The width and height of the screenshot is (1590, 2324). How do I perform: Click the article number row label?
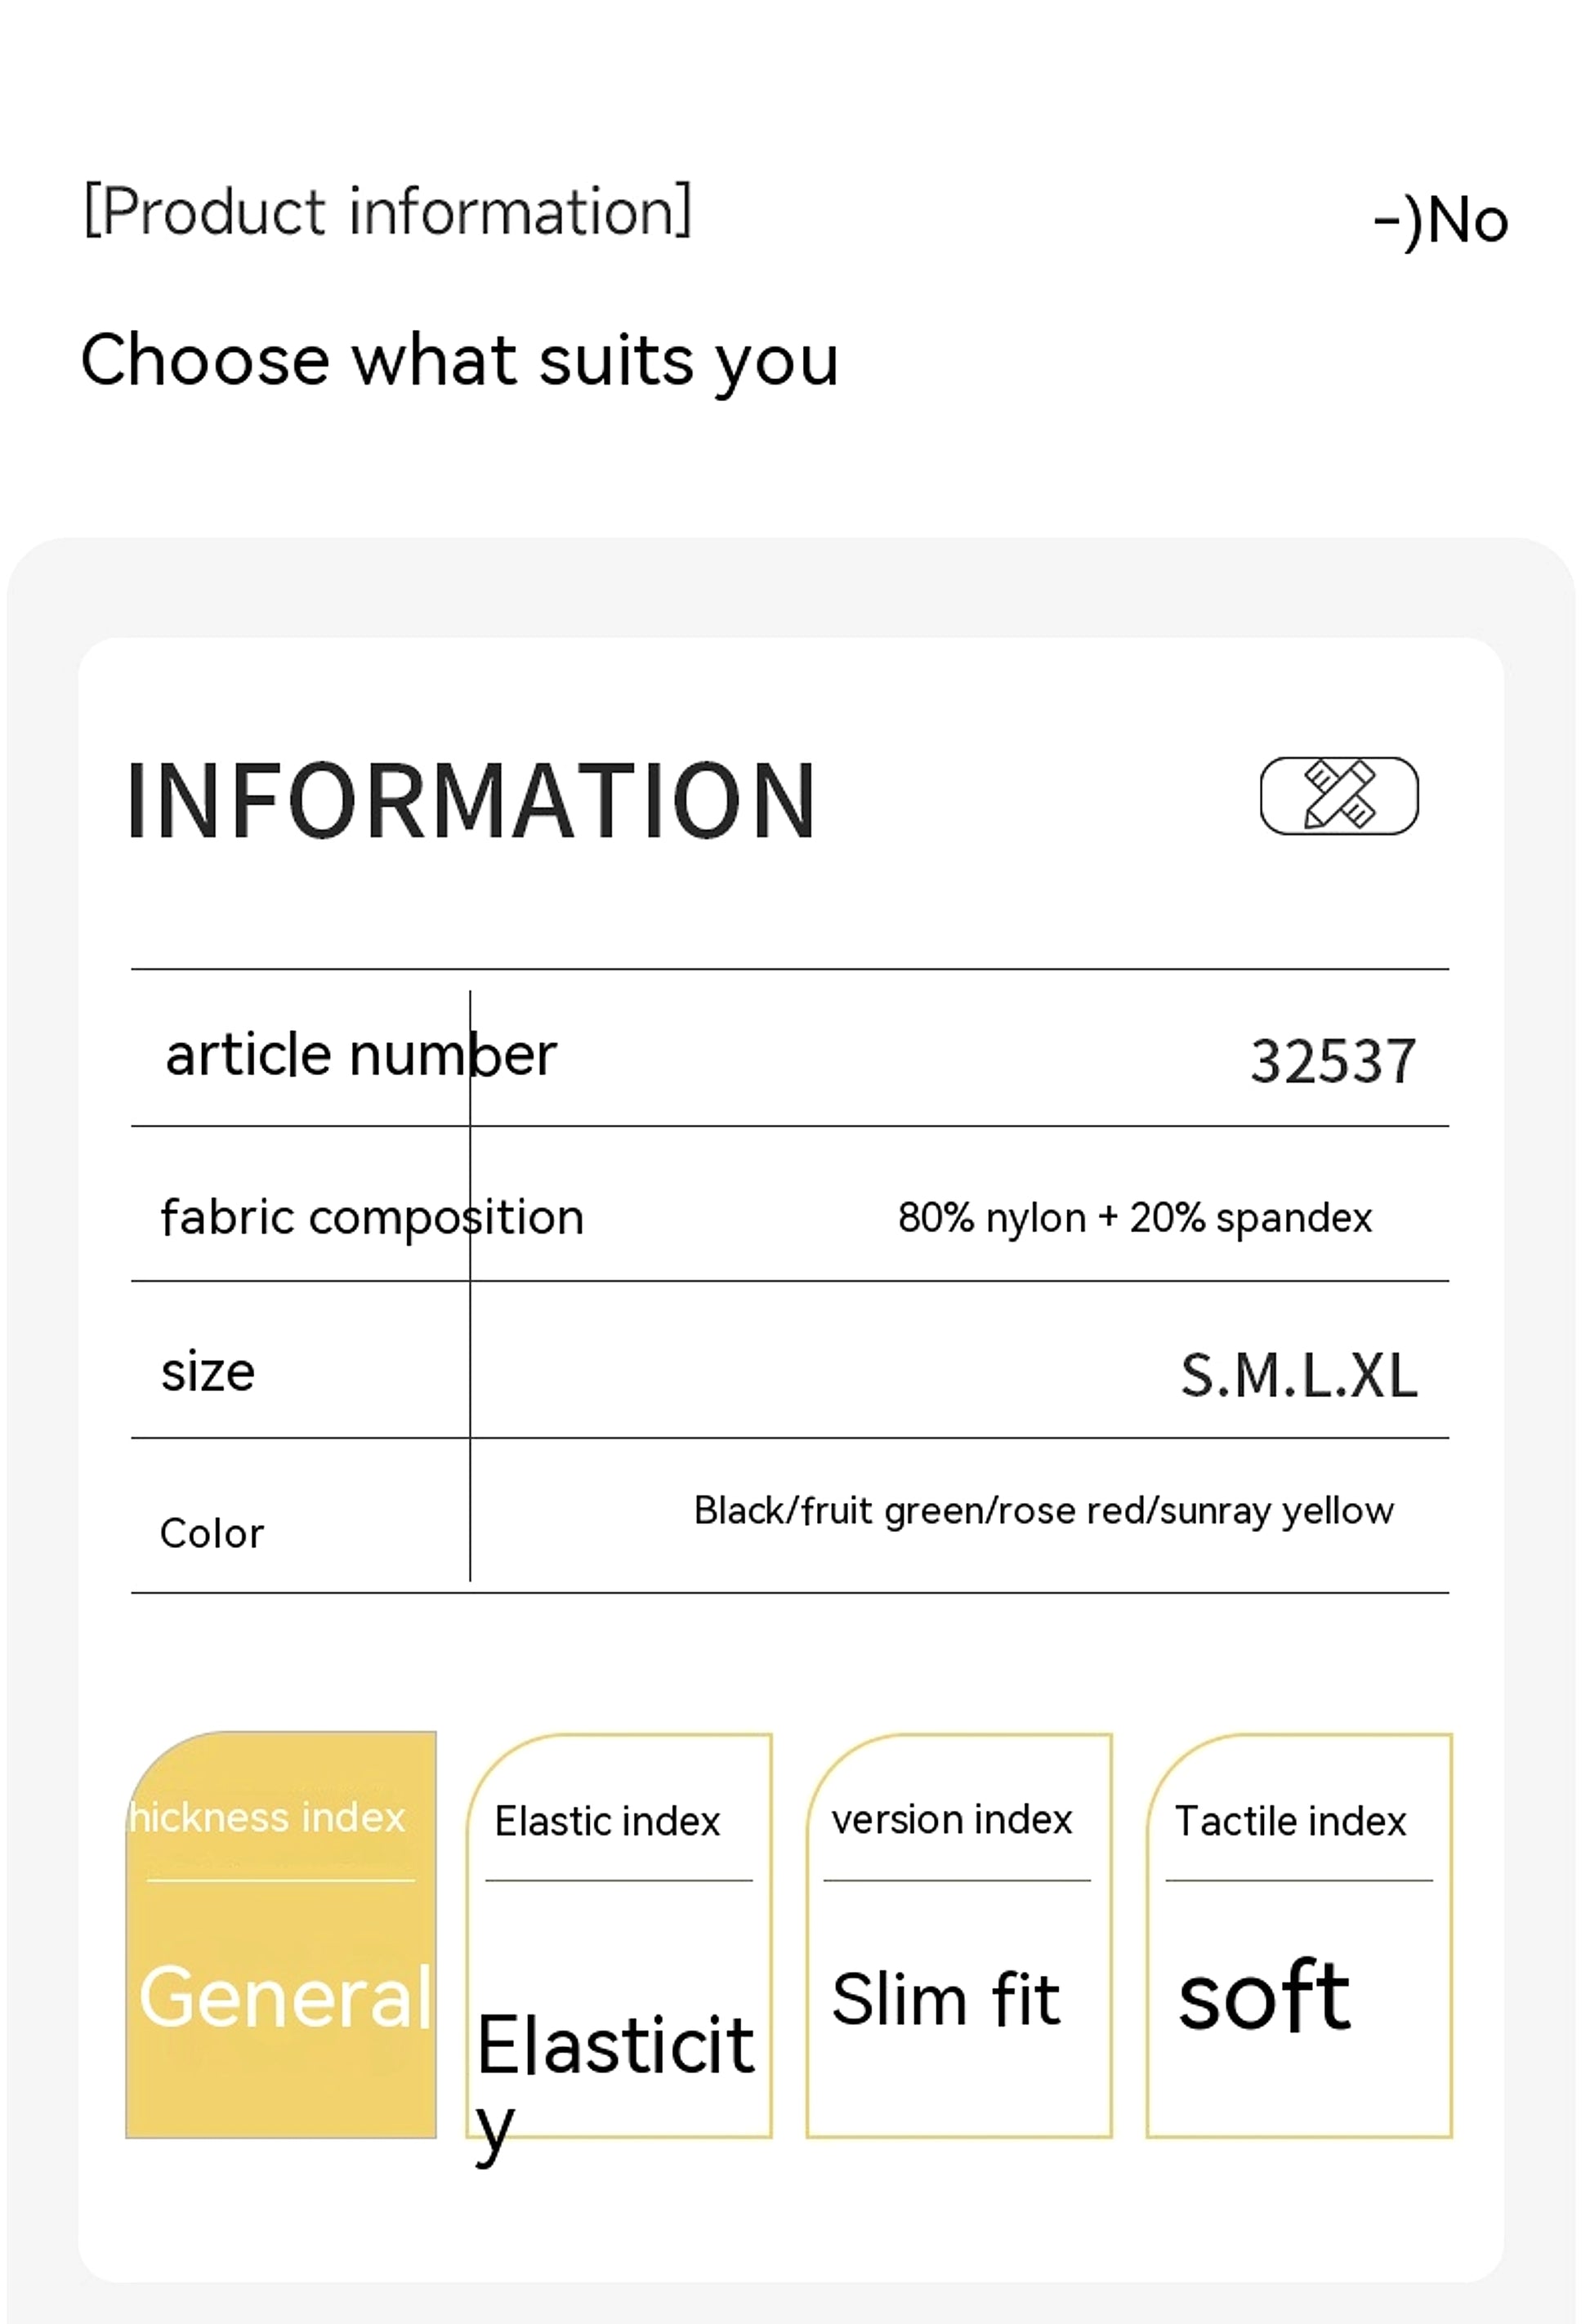361,1055
